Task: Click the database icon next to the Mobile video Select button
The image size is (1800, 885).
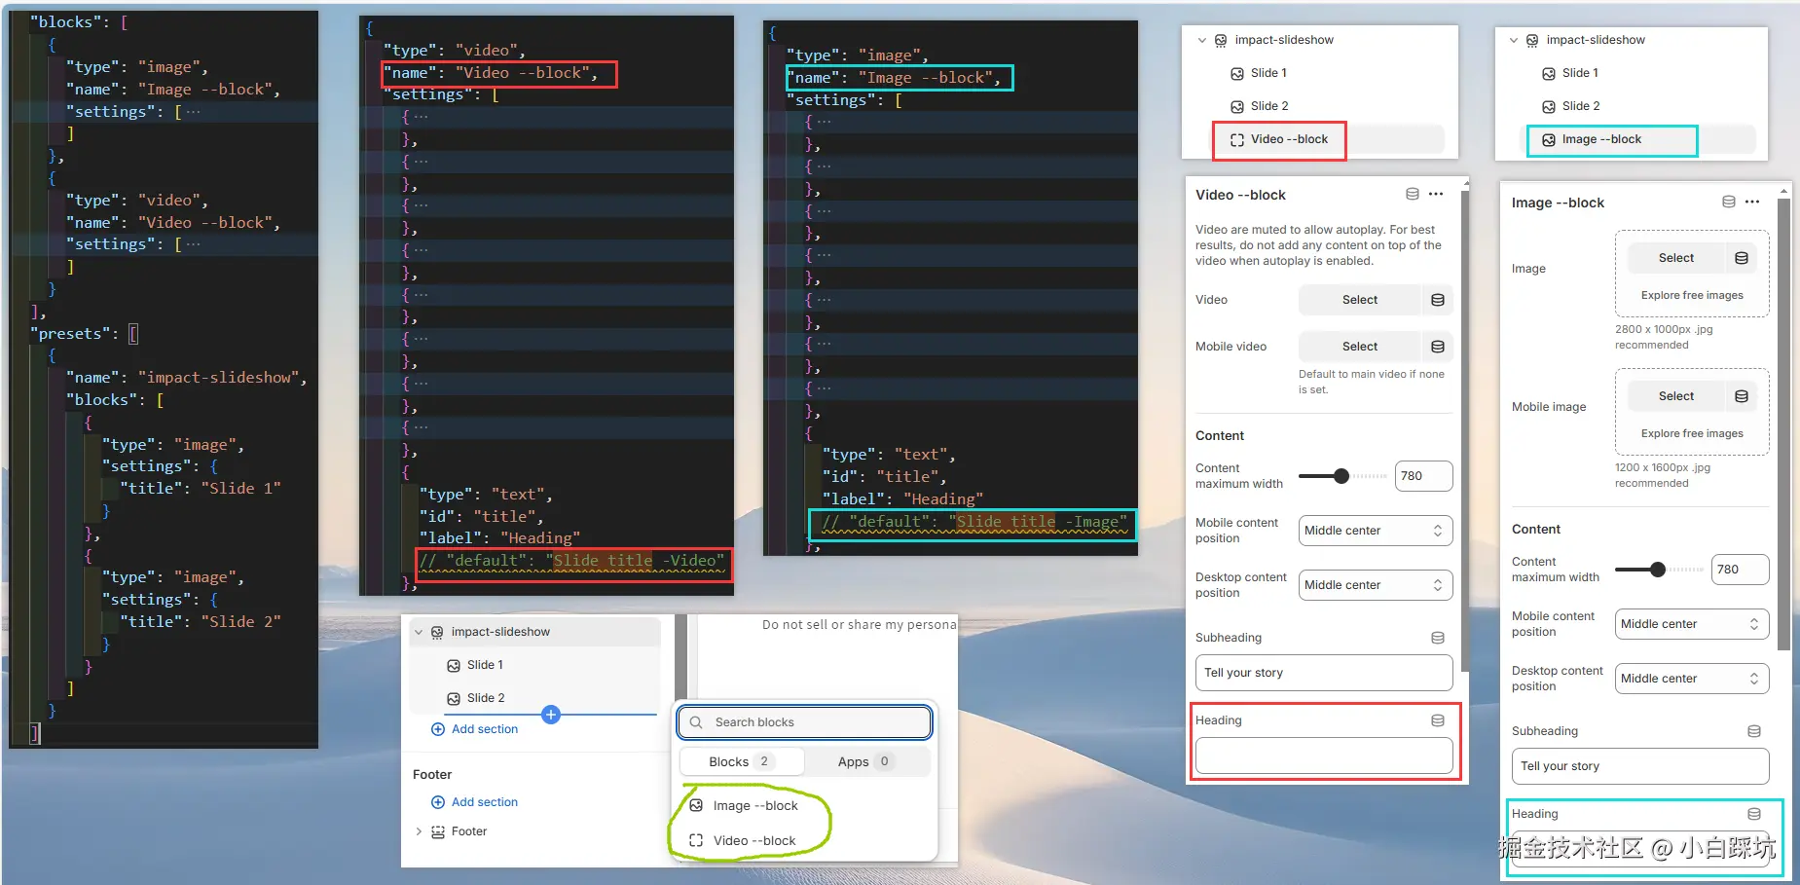Action: pos(1438,347)
